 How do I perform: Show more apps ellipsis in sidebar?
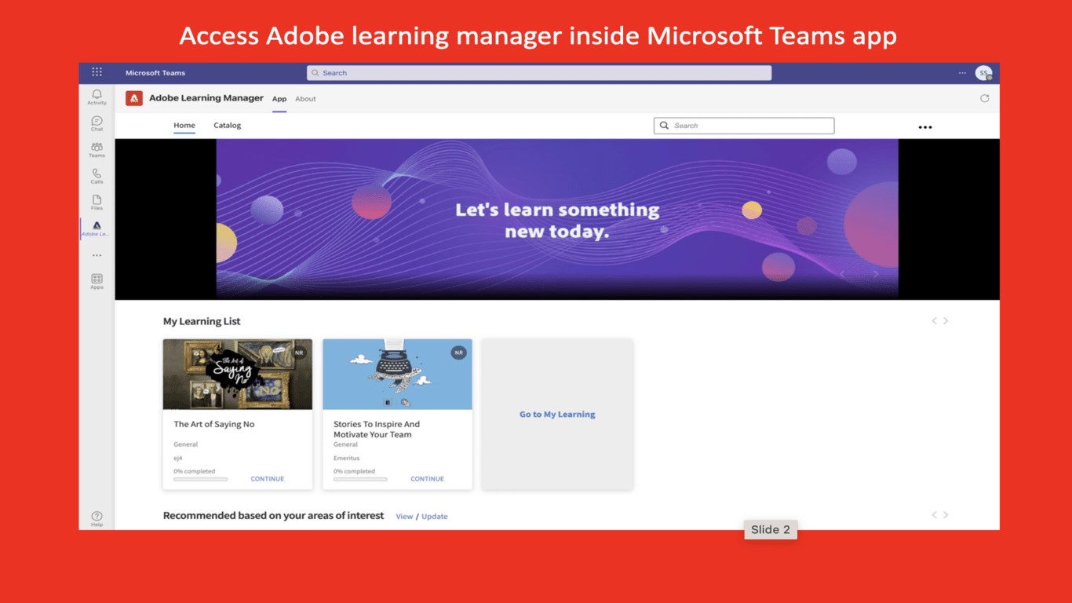[x=97, y=255]
